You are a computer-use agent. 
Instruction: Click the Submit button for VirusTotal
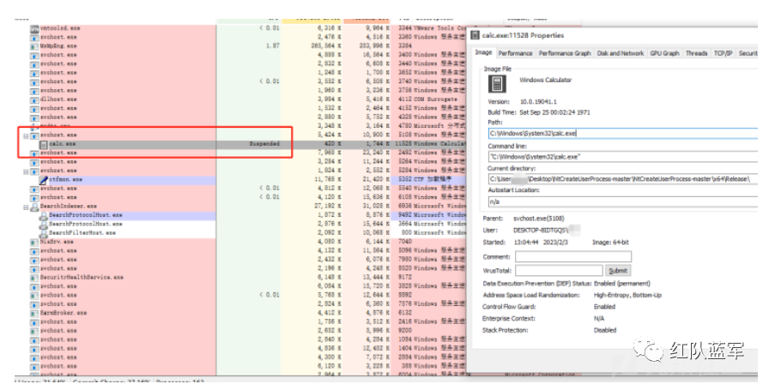[617, 271]
